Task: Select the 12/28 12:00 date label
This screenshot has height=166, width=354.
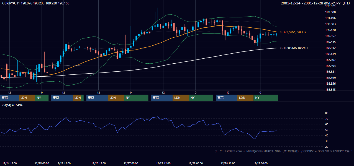Action: pos(228,164)
